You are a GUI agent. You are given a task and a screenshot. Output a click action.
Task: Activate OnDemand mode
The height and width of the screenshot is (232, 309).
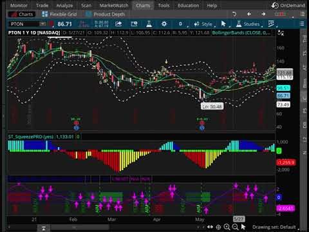pos(288,5)
